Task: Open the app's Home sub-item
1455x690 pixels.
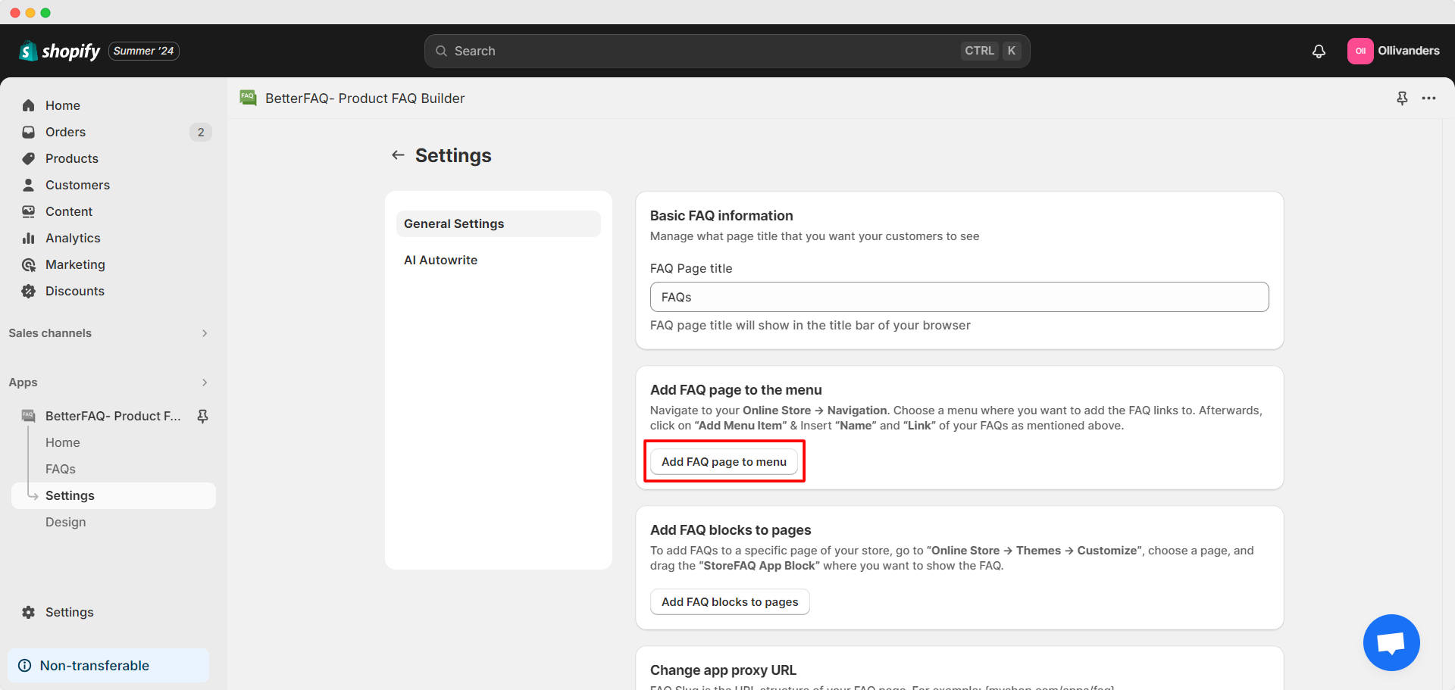Action: 63,442
